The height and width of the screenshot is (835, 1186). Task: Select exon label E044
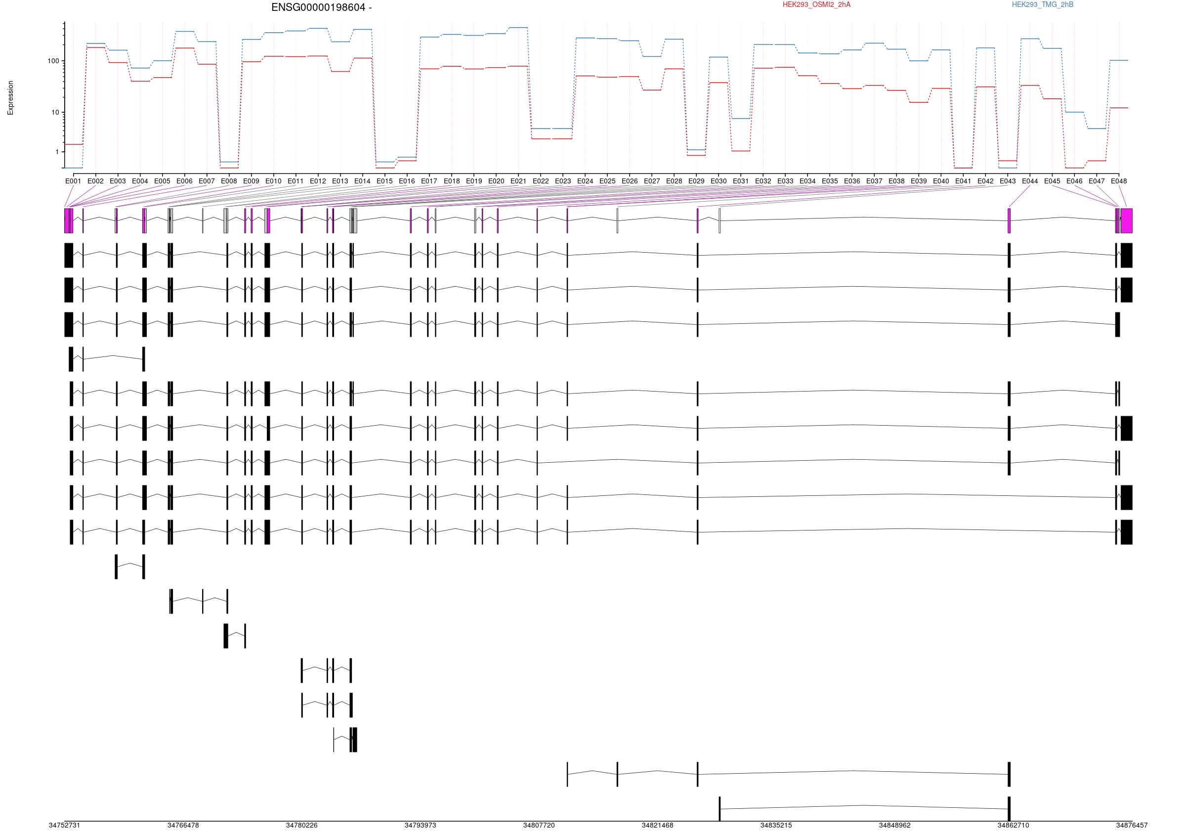coord(1030,181)
